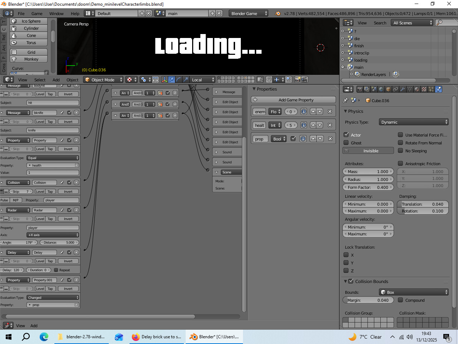The height and width of the screenshot is (344, 458).
Task: Pin the bknife Message sensor
Action: [62, 113]
